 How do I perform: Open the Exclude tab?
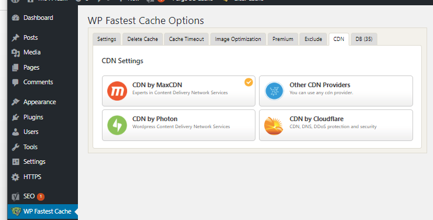(313, 39)
